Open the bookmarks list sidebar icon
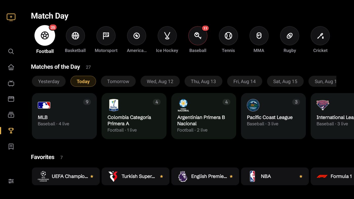This screenshot has width=354, height=199. click(x=11, y=146)
